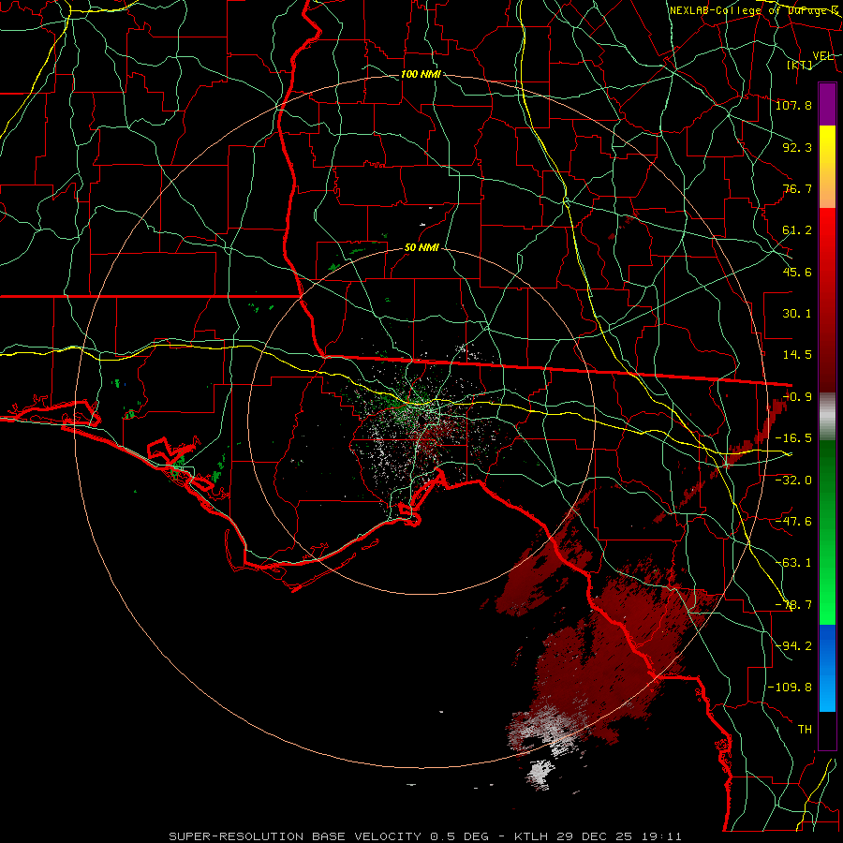The width and height of the screenshot is (843, 843).
Task: Click the gray near-zero segment of the color bar
Action: pos(827,417)
